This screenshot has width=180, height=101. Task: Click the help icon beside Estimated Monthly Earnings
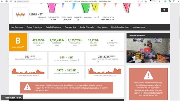tap(78, 60)
